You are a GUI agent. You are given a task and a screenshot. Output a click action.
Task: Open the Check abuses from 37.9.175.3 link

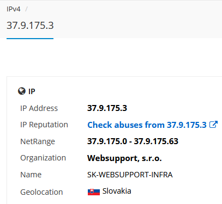click(x=147, y=125)
